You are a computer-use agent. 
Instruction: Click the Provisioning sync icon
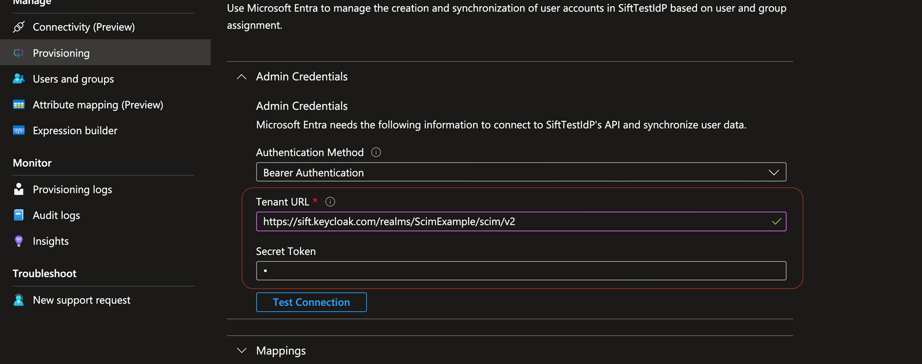[18, 53]
